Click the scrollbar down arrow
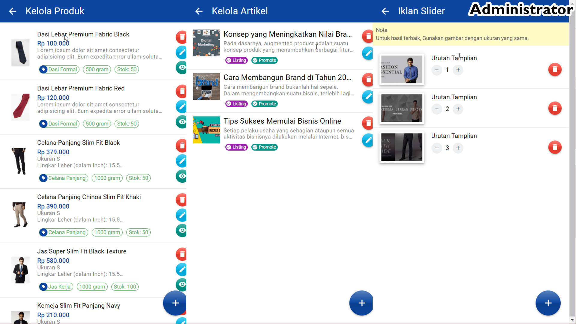The width and height of the screenshot is (576, 324). pos(572,320)
